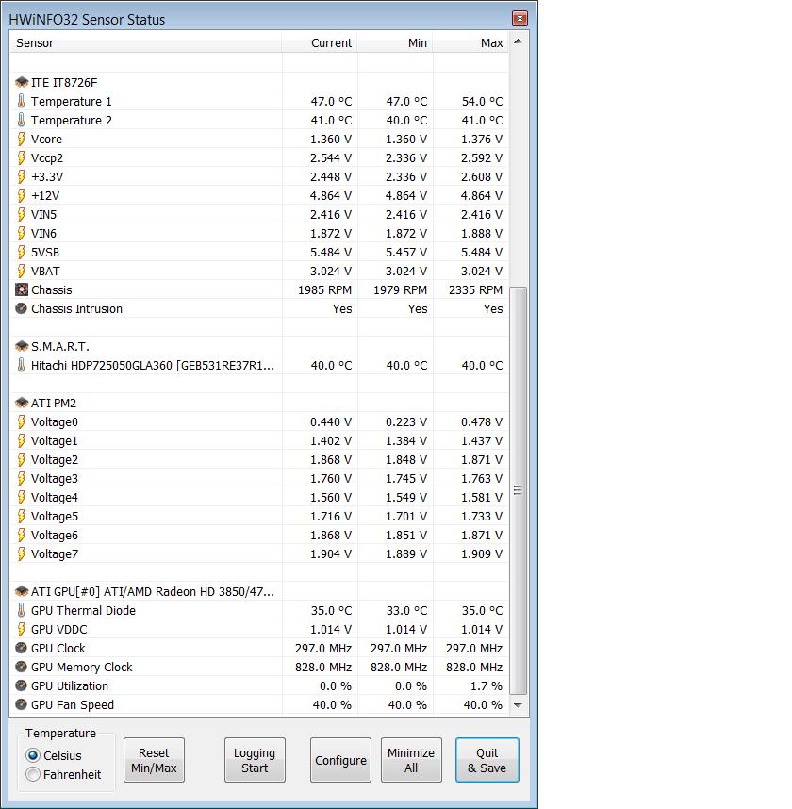Click the +3.3V voltage bolt icon
Screen dimensions: 792x809
coord(21,176)
